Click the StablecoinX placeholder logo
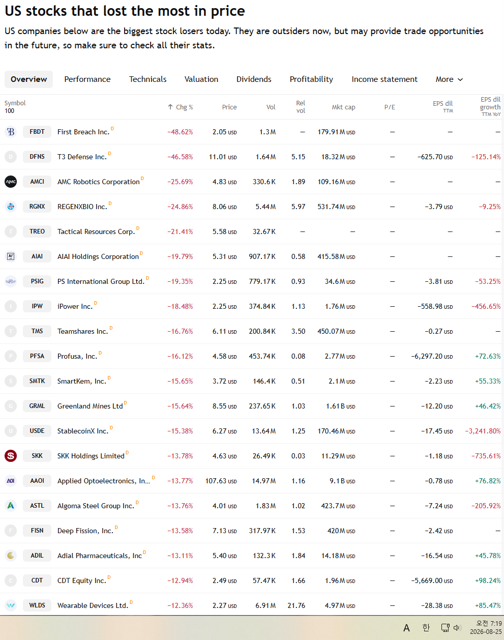 coord(11,431)
